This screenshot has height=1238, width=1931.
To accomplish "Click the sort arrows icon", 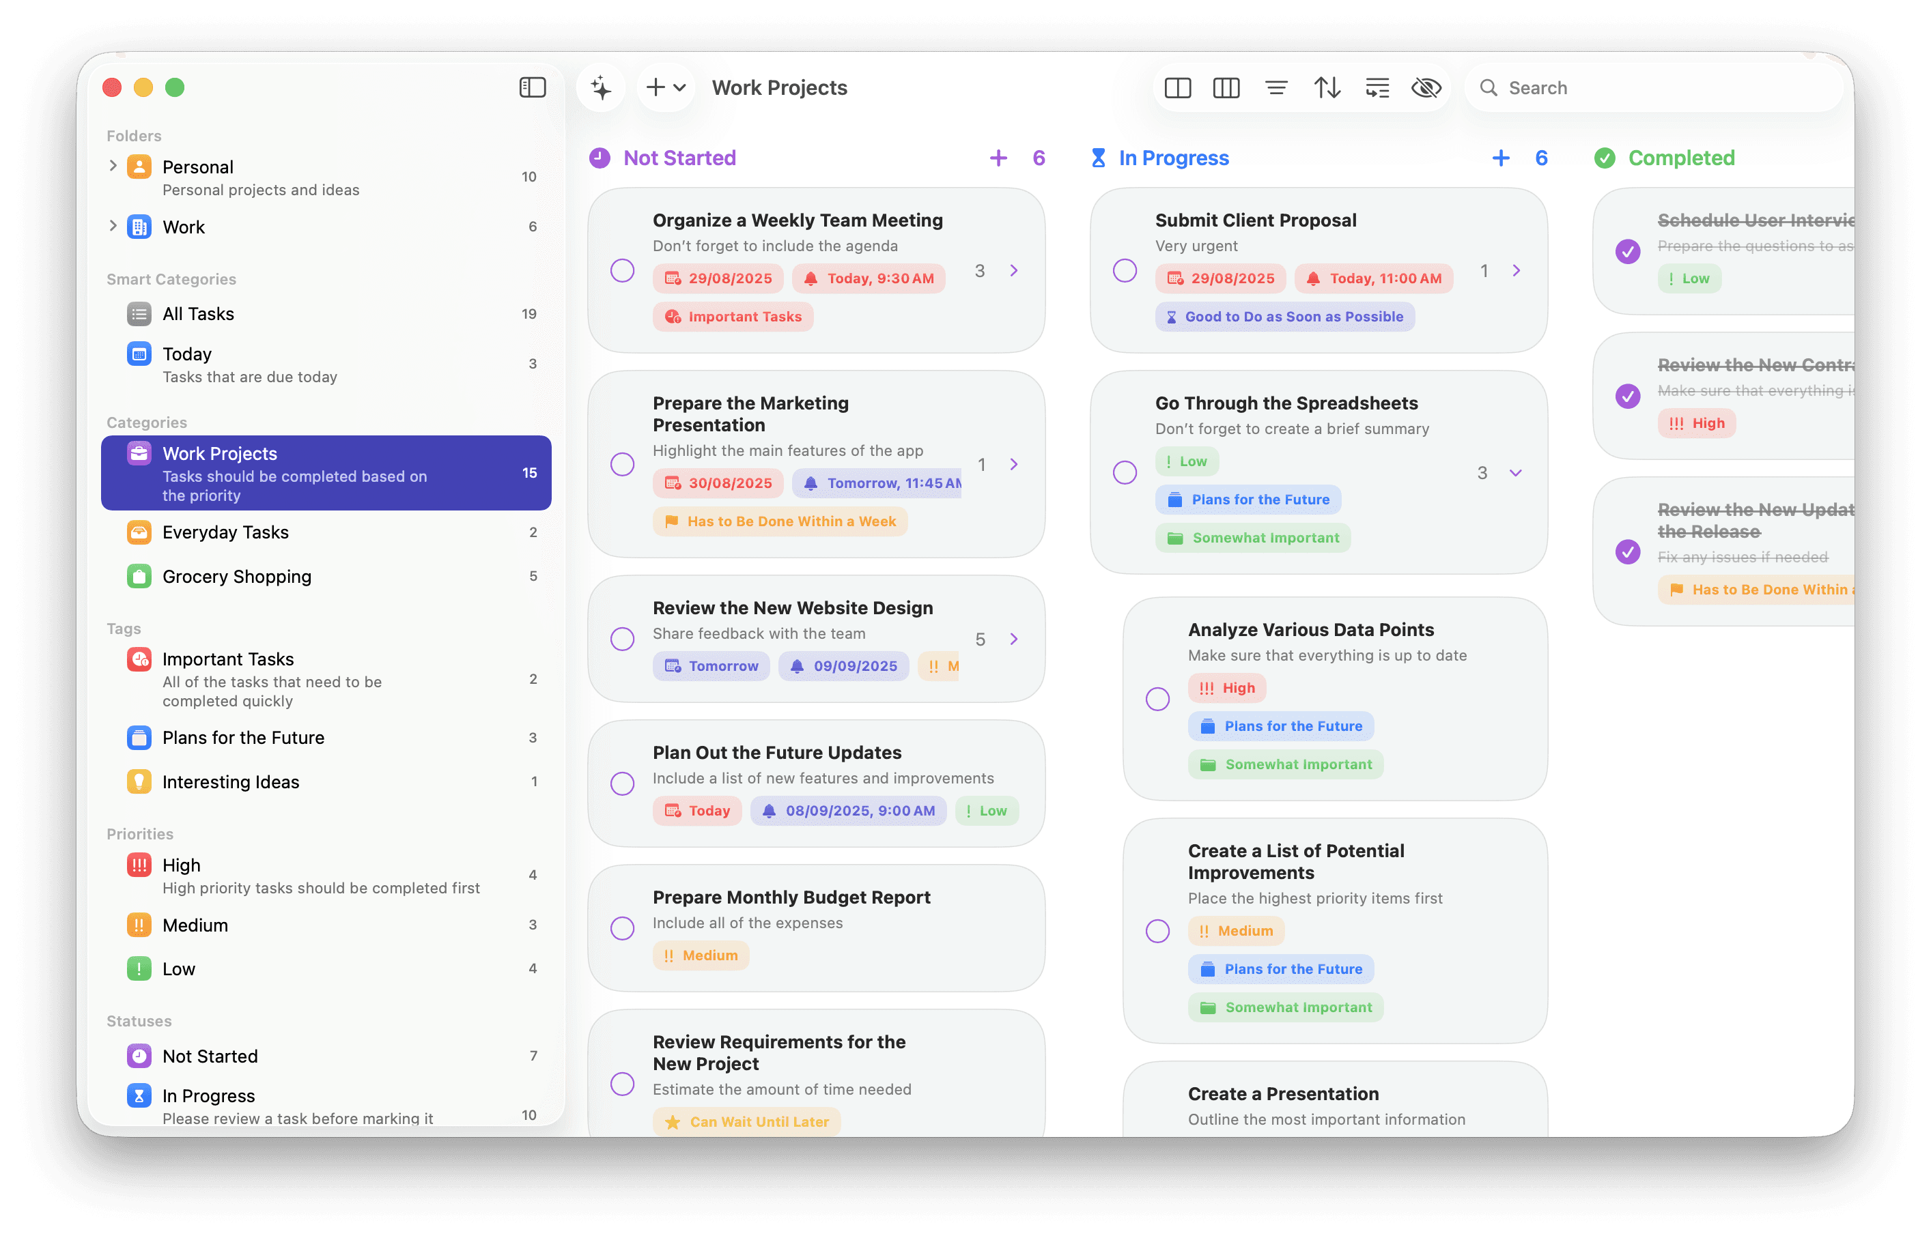I will pos(1327,87).
